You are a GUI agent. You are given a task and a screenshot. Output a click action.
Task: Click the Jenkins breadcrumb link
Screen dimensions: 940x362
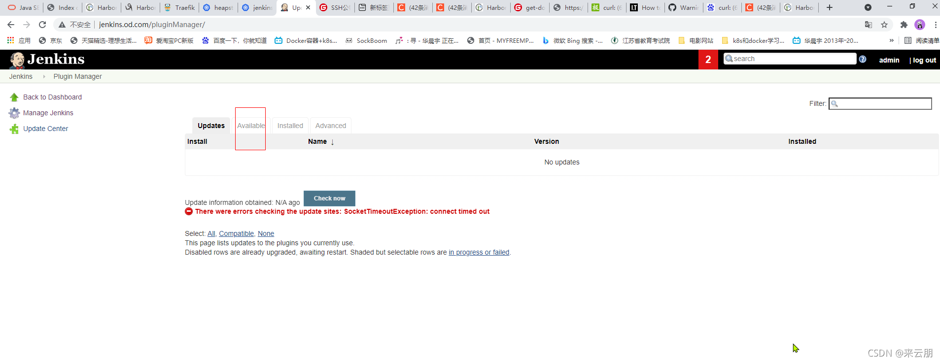click(21, 76)
